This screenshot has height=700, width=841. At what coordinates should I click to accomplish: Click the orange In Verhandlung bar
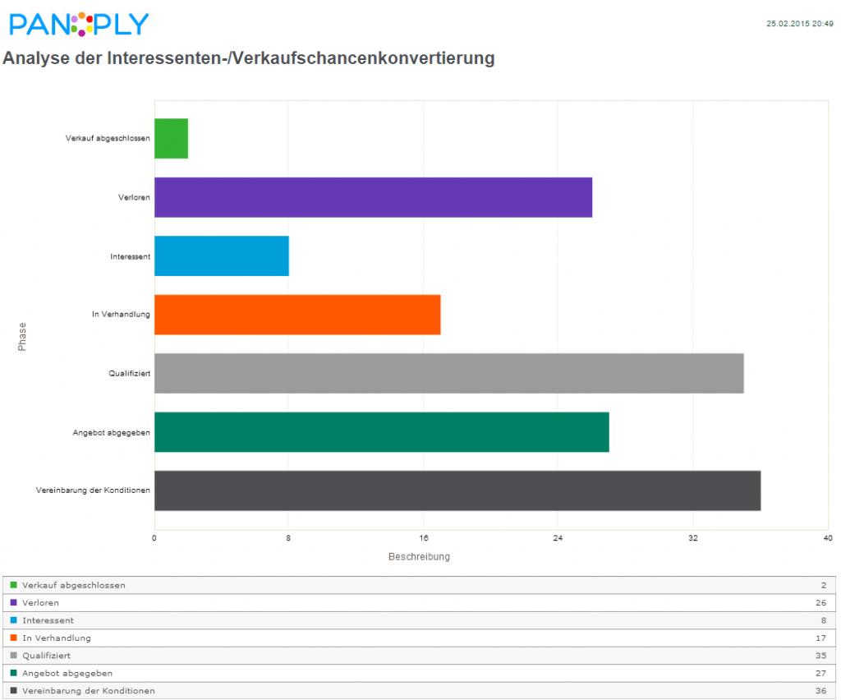297,315
